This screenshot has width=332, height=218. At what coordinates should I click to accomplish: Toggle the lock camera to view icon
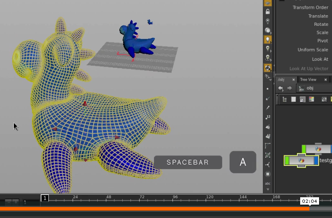click(267, 12)
